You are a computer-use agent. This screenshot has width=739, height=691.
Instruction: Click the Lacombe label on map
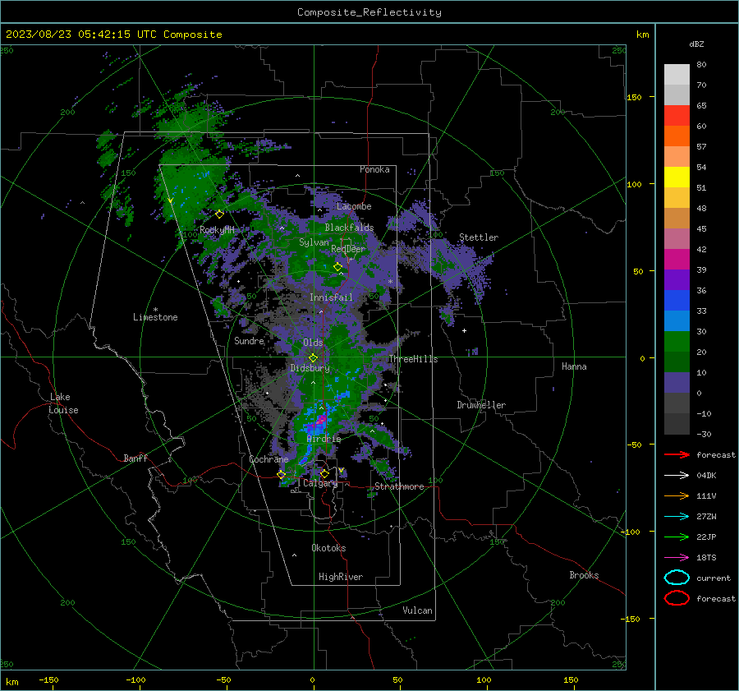353,206
